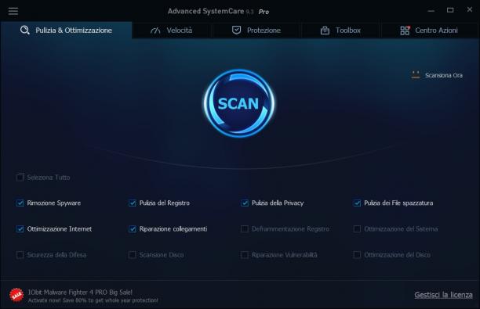
Task: Maximize the Advanced SystemCare window
Action: (x=450, y=10)
